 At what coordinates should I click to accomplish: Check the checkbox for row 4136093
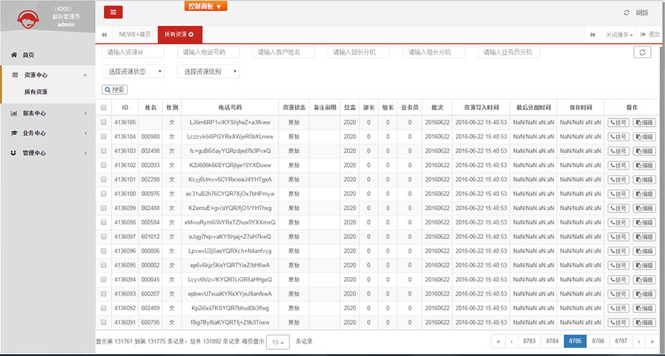103,294
